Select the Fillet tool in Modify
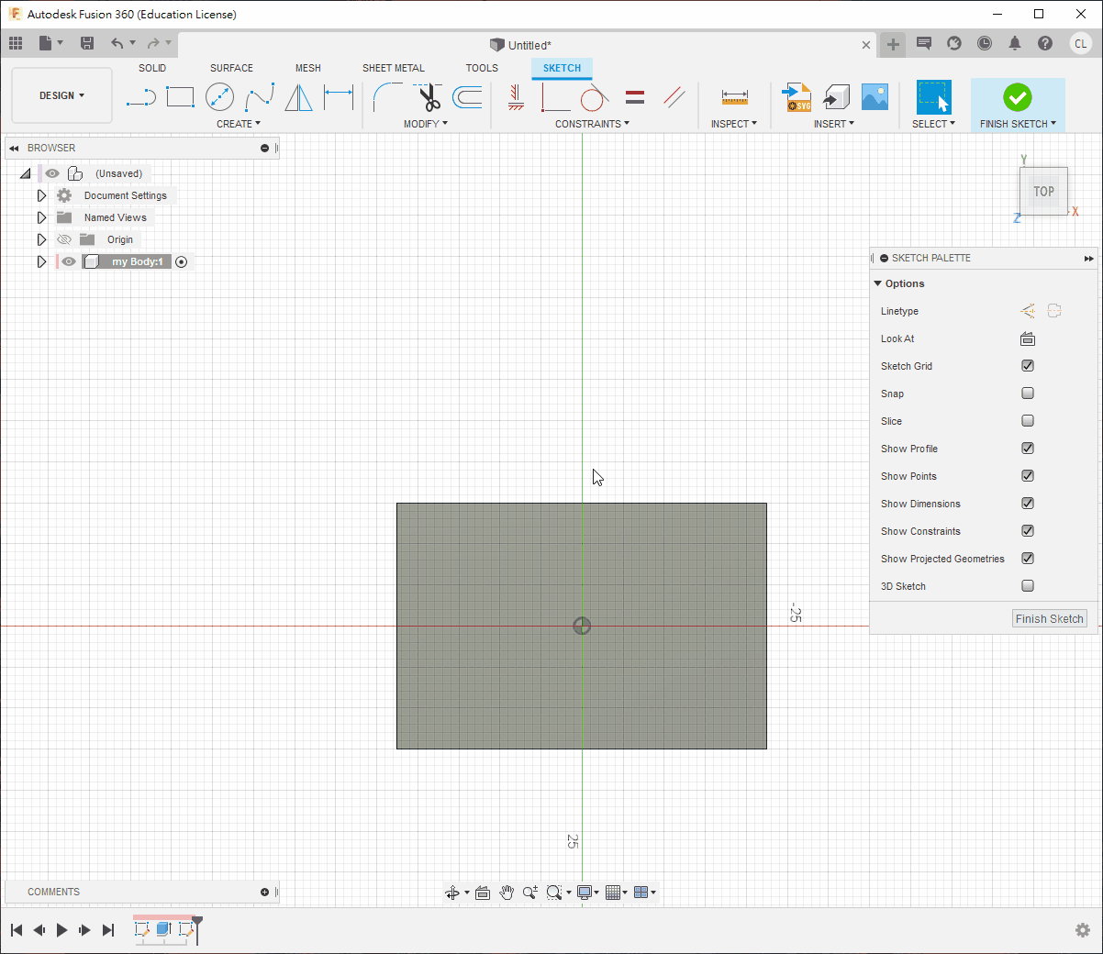 (x=387, y=97)
